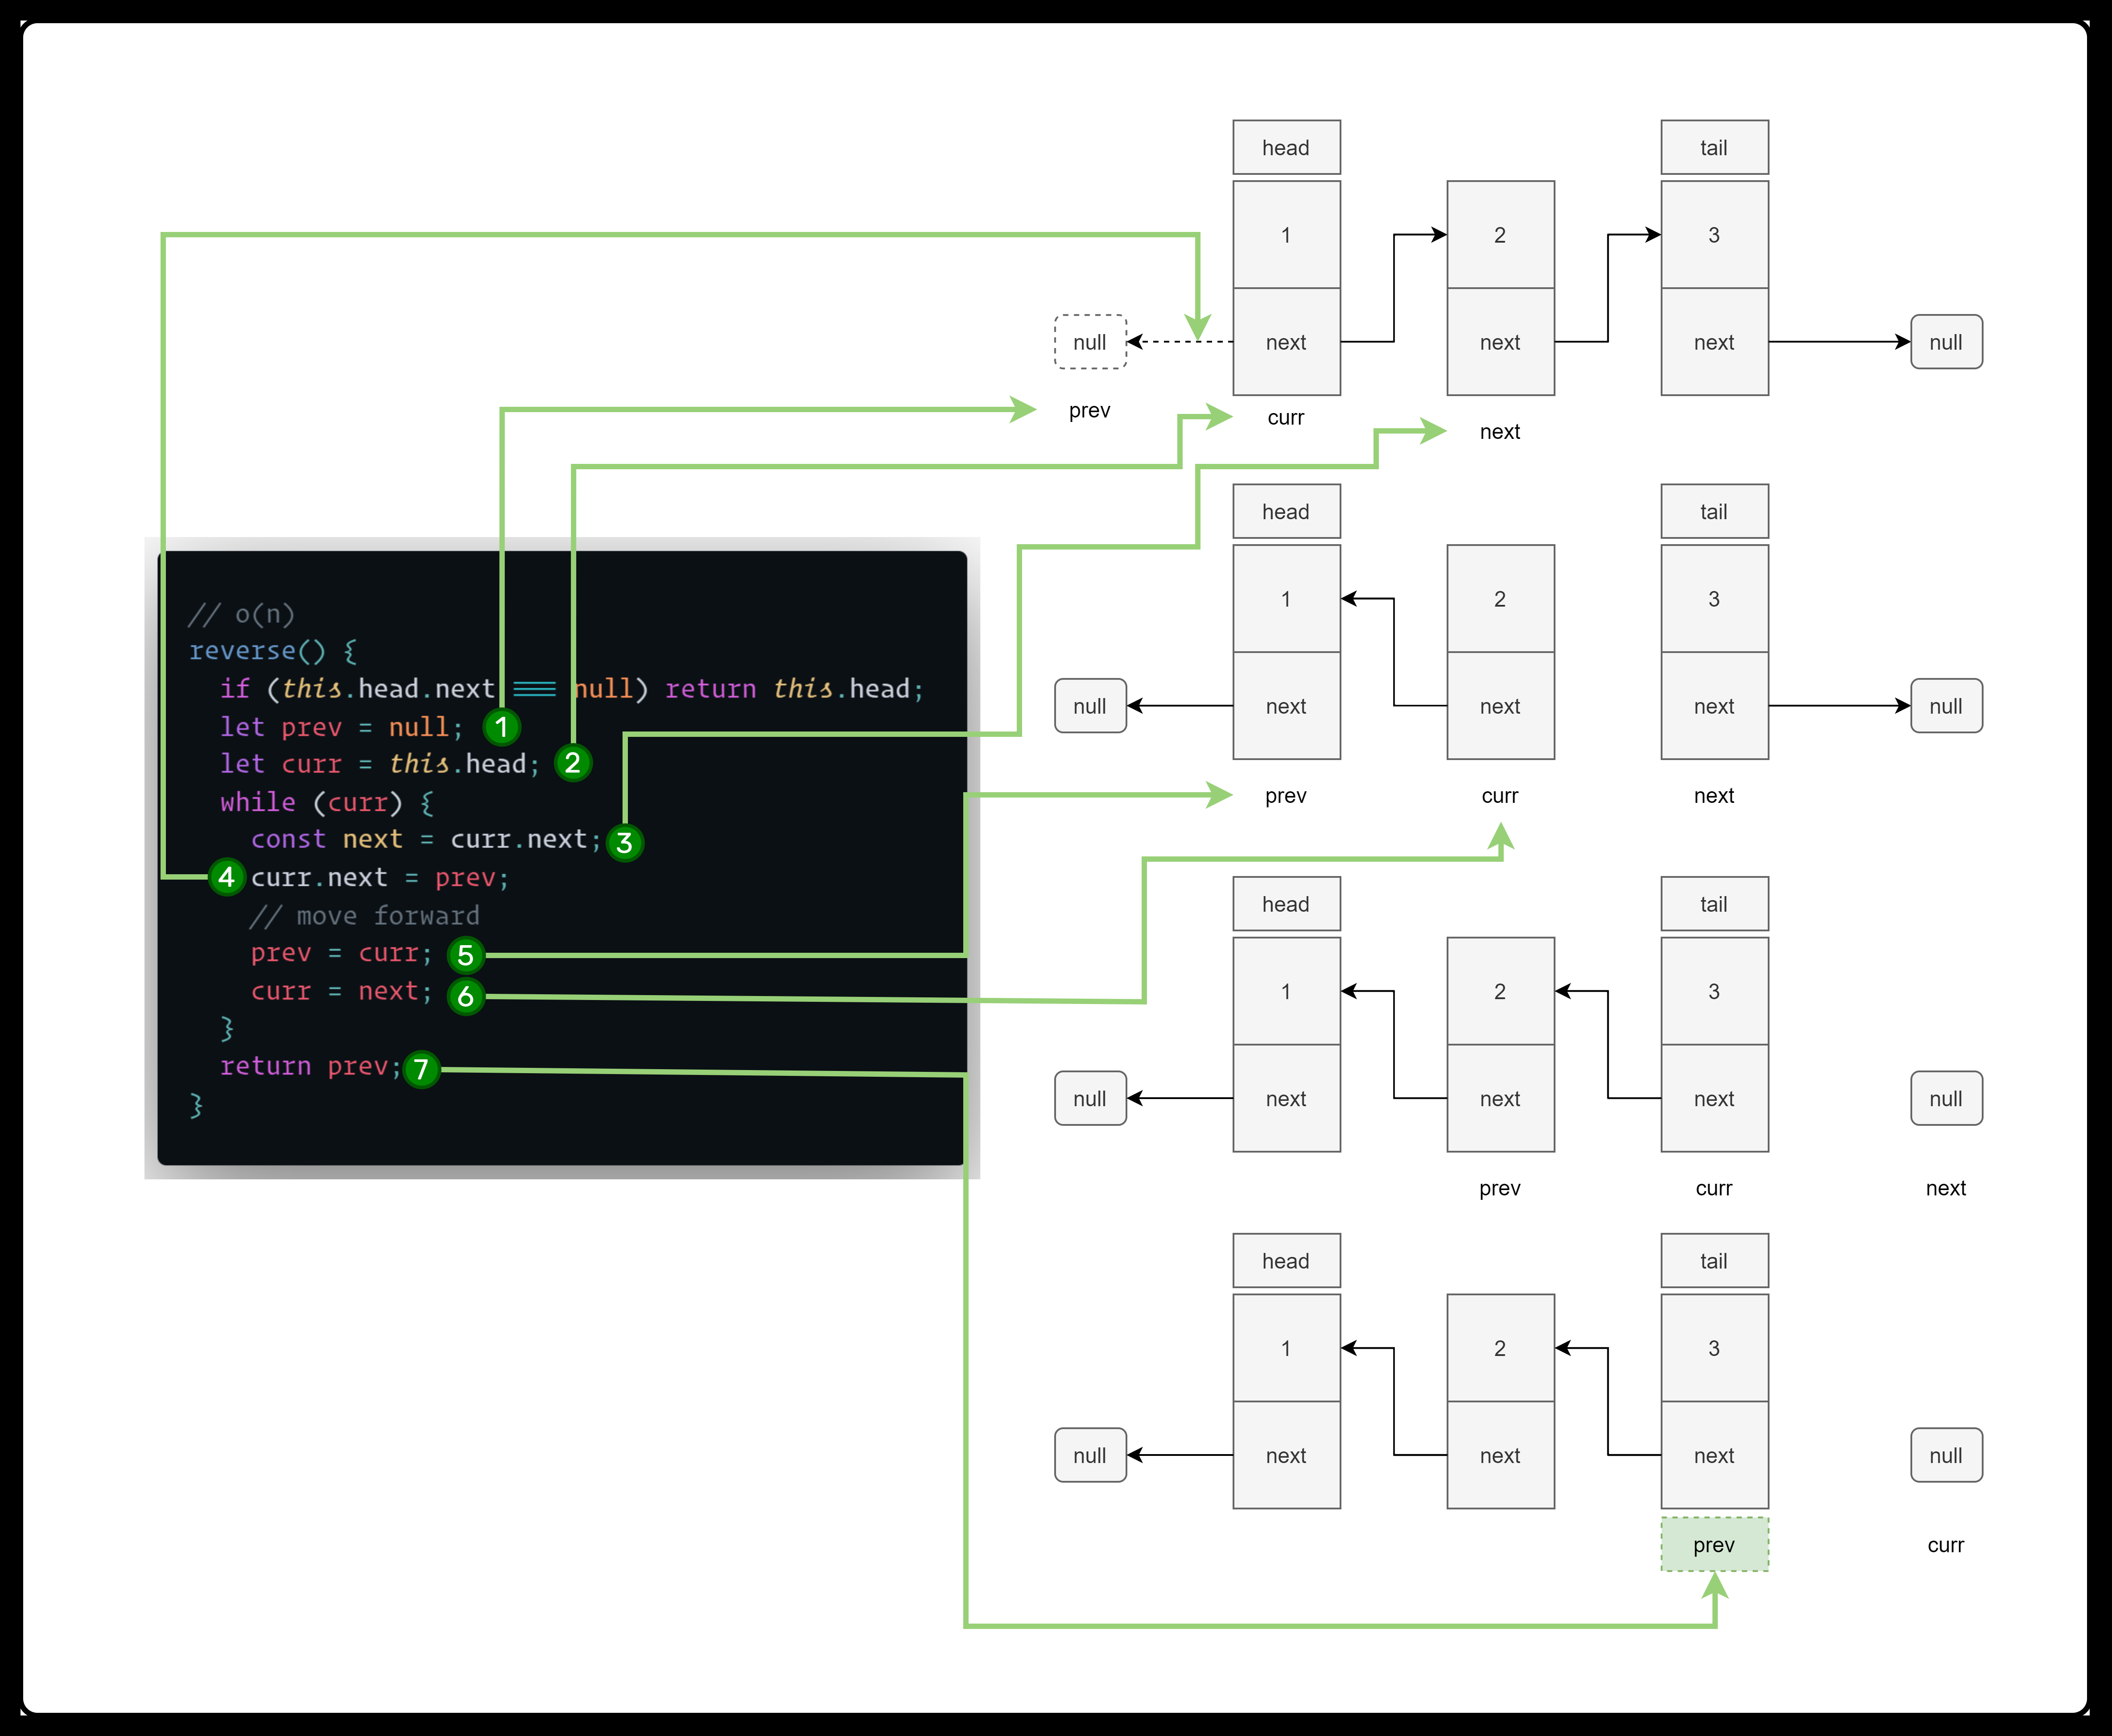Select node 2 in the top list
Viewport: 2112px width, 1736px height.
(x=1499, y=235)
